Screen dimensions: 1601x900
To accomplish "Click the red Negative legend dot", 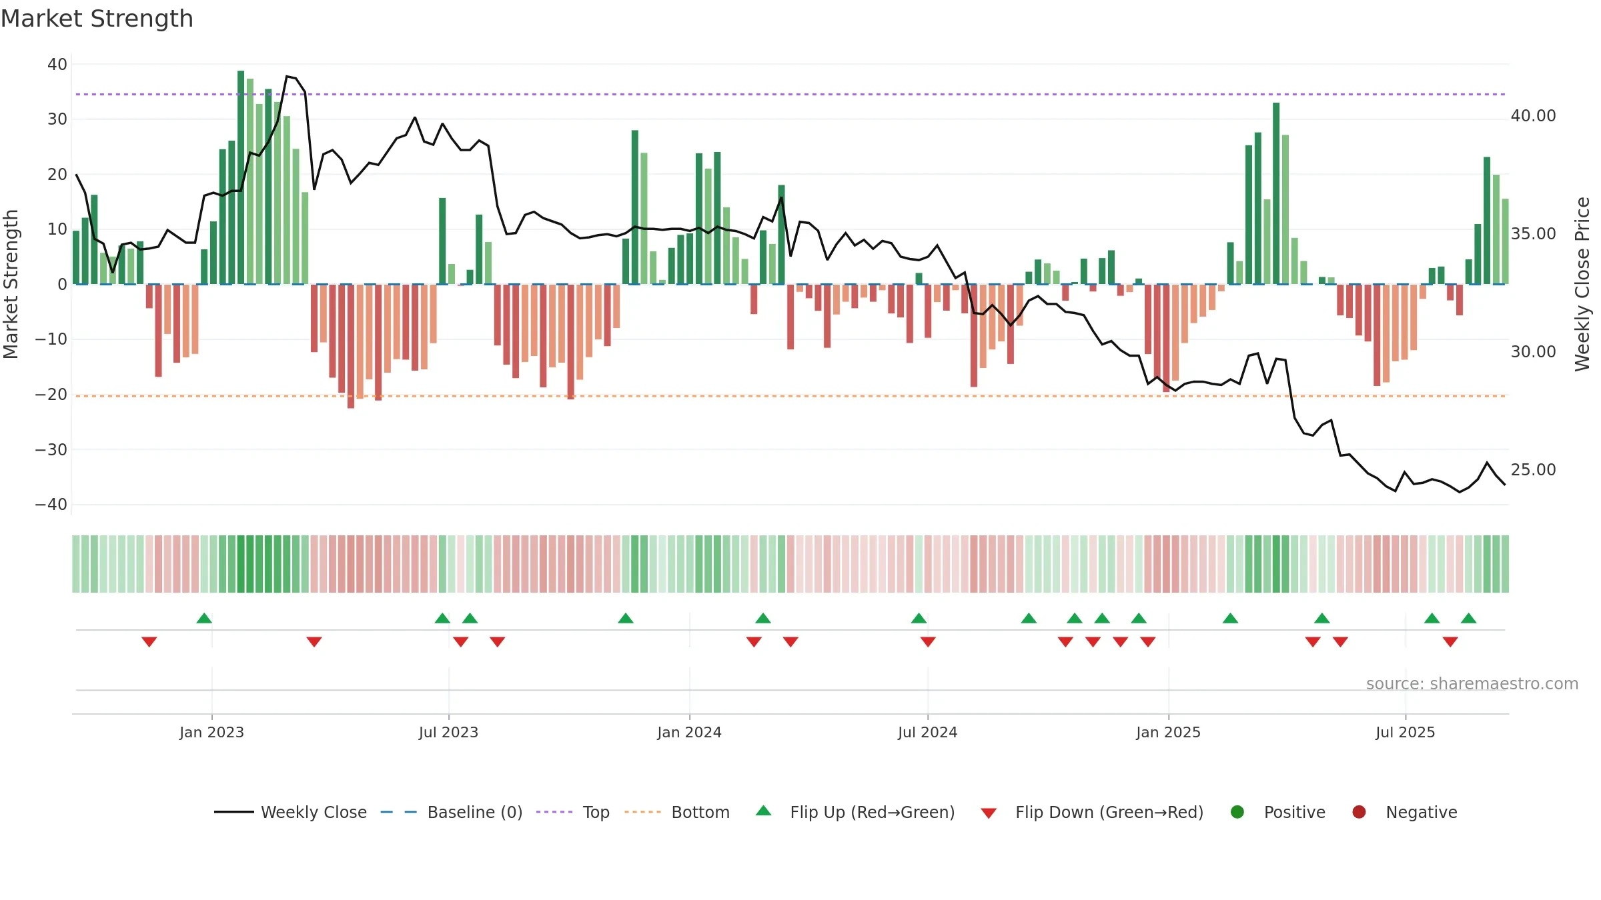I will [1359, 812].
